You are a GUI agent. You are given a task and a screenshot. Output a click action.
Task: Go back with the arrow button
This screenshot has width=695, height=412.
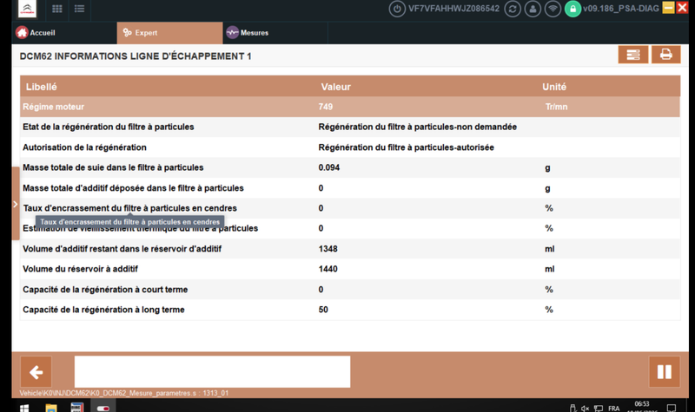36,372
